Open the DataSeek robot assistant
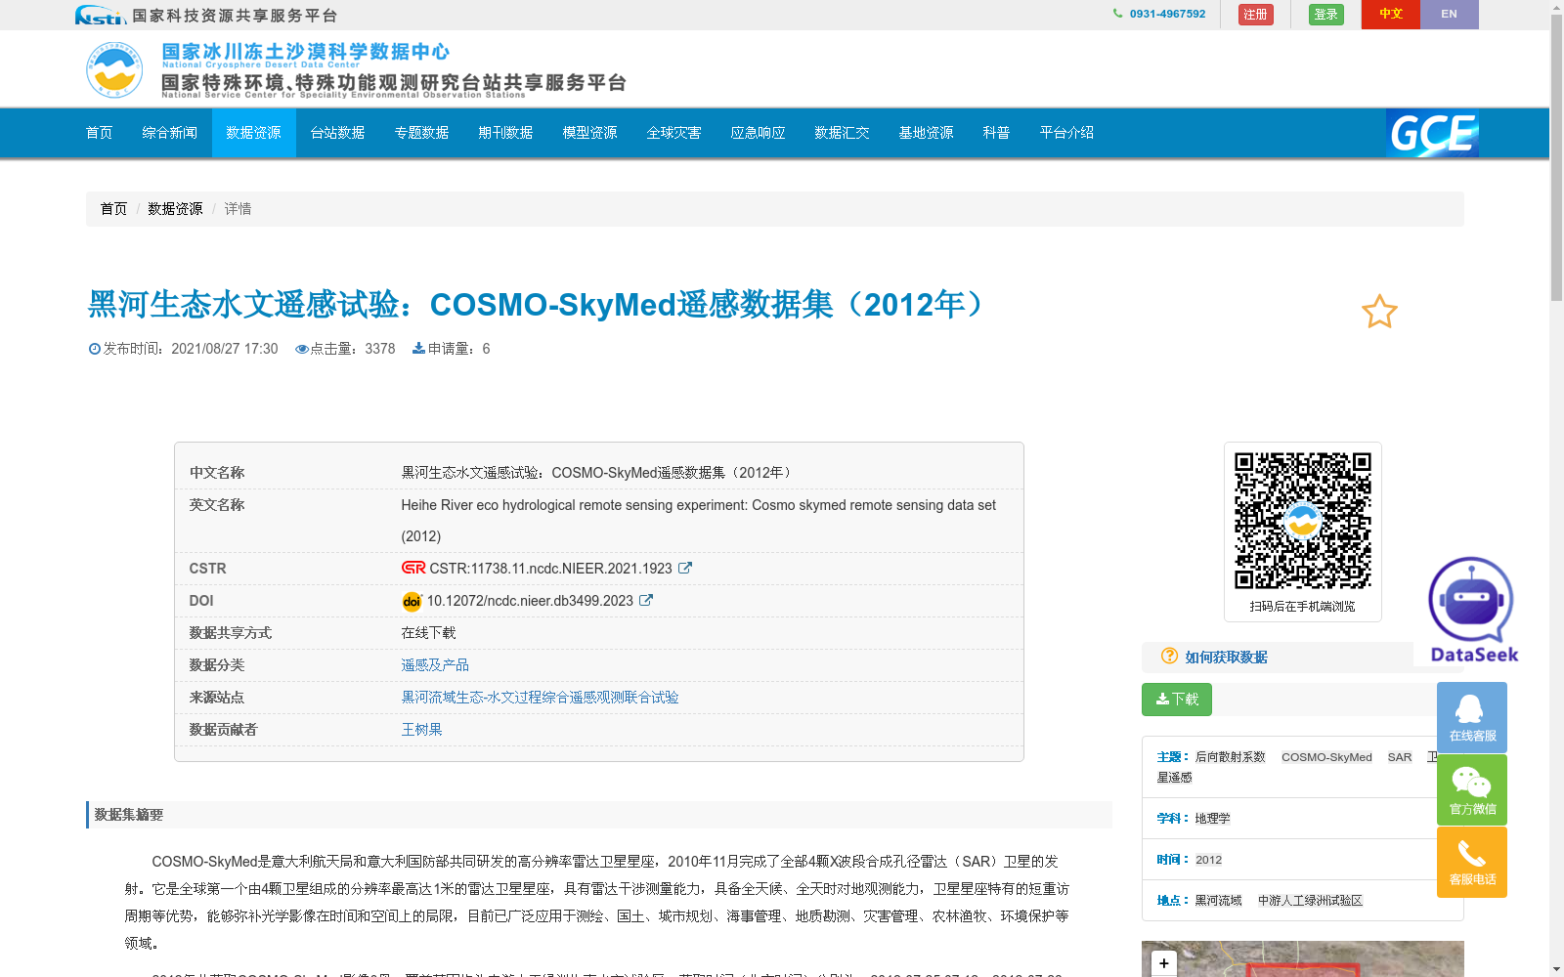1564x977 pixels. pyautogui.click(x=1472, y=610)
